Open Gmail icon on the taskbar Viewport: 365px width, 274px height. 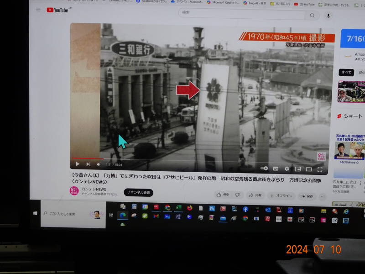(156, 216)
